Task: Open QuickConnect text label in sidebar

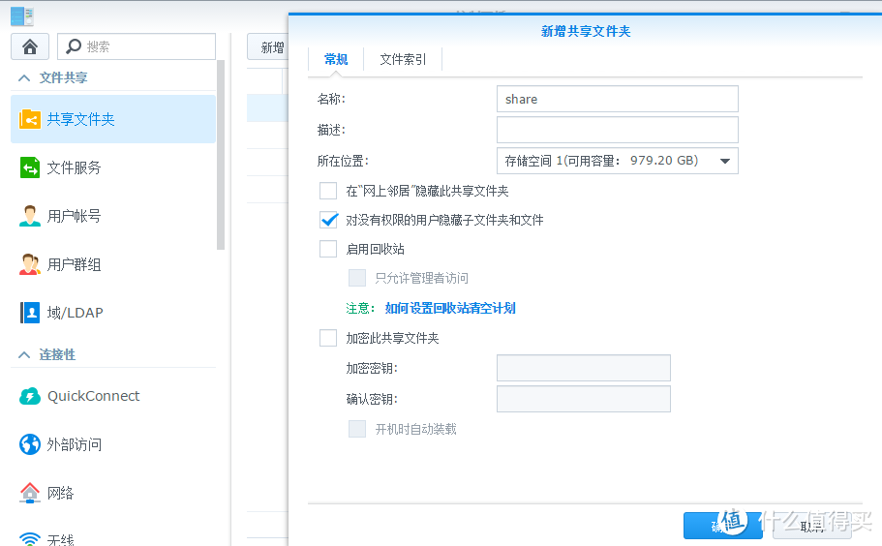Action: (x=93, y=396)
